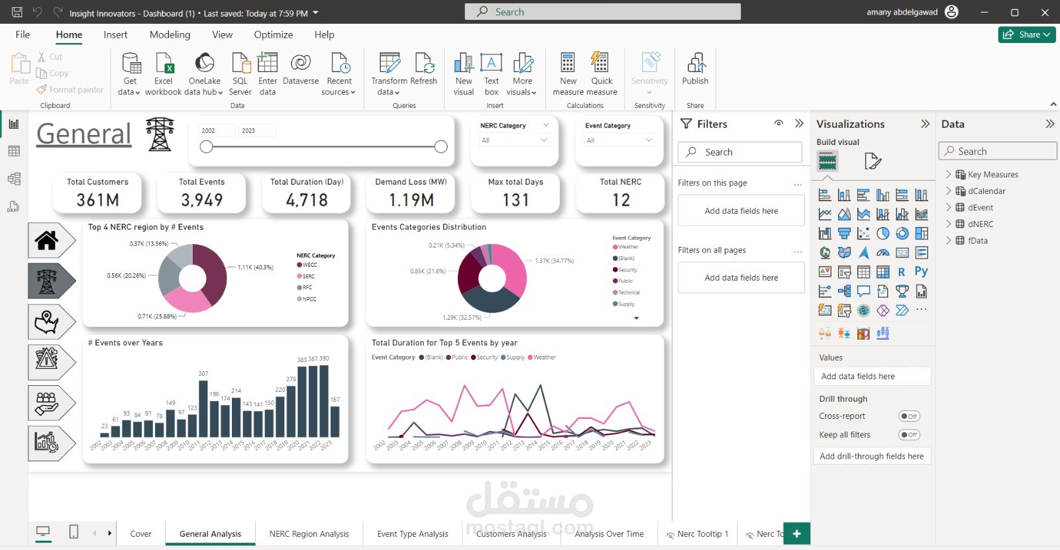Viewport: 1060px width, 550px height.
Task: Click the Refresh button
Action: 424,69
